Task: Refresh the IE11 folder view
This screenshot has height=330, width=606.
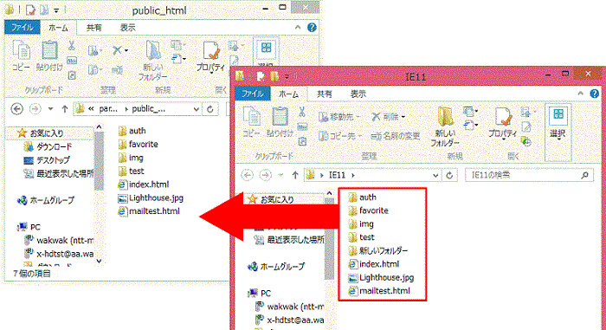Action: tap(449, 175)
